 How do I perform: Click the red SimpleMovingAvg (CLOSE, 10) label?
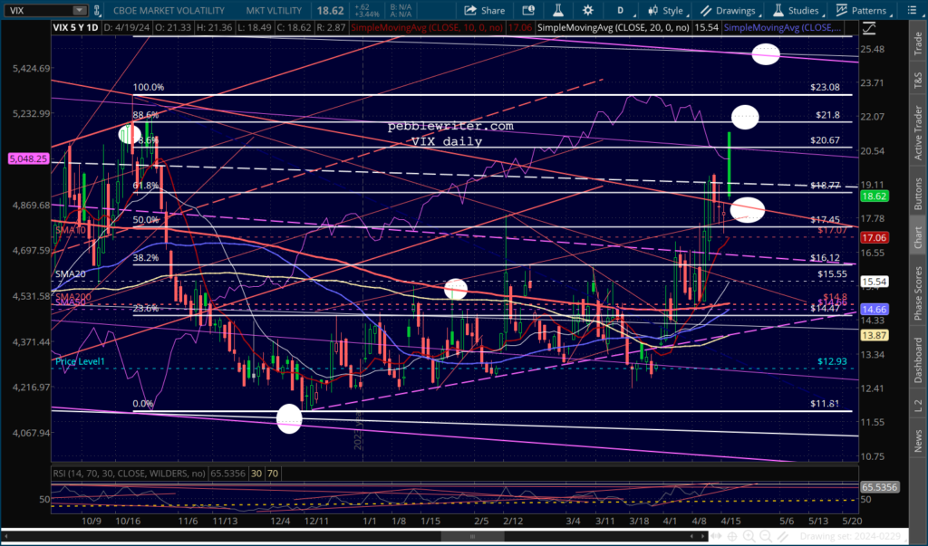pyautogui.click(x=428, y=27)
